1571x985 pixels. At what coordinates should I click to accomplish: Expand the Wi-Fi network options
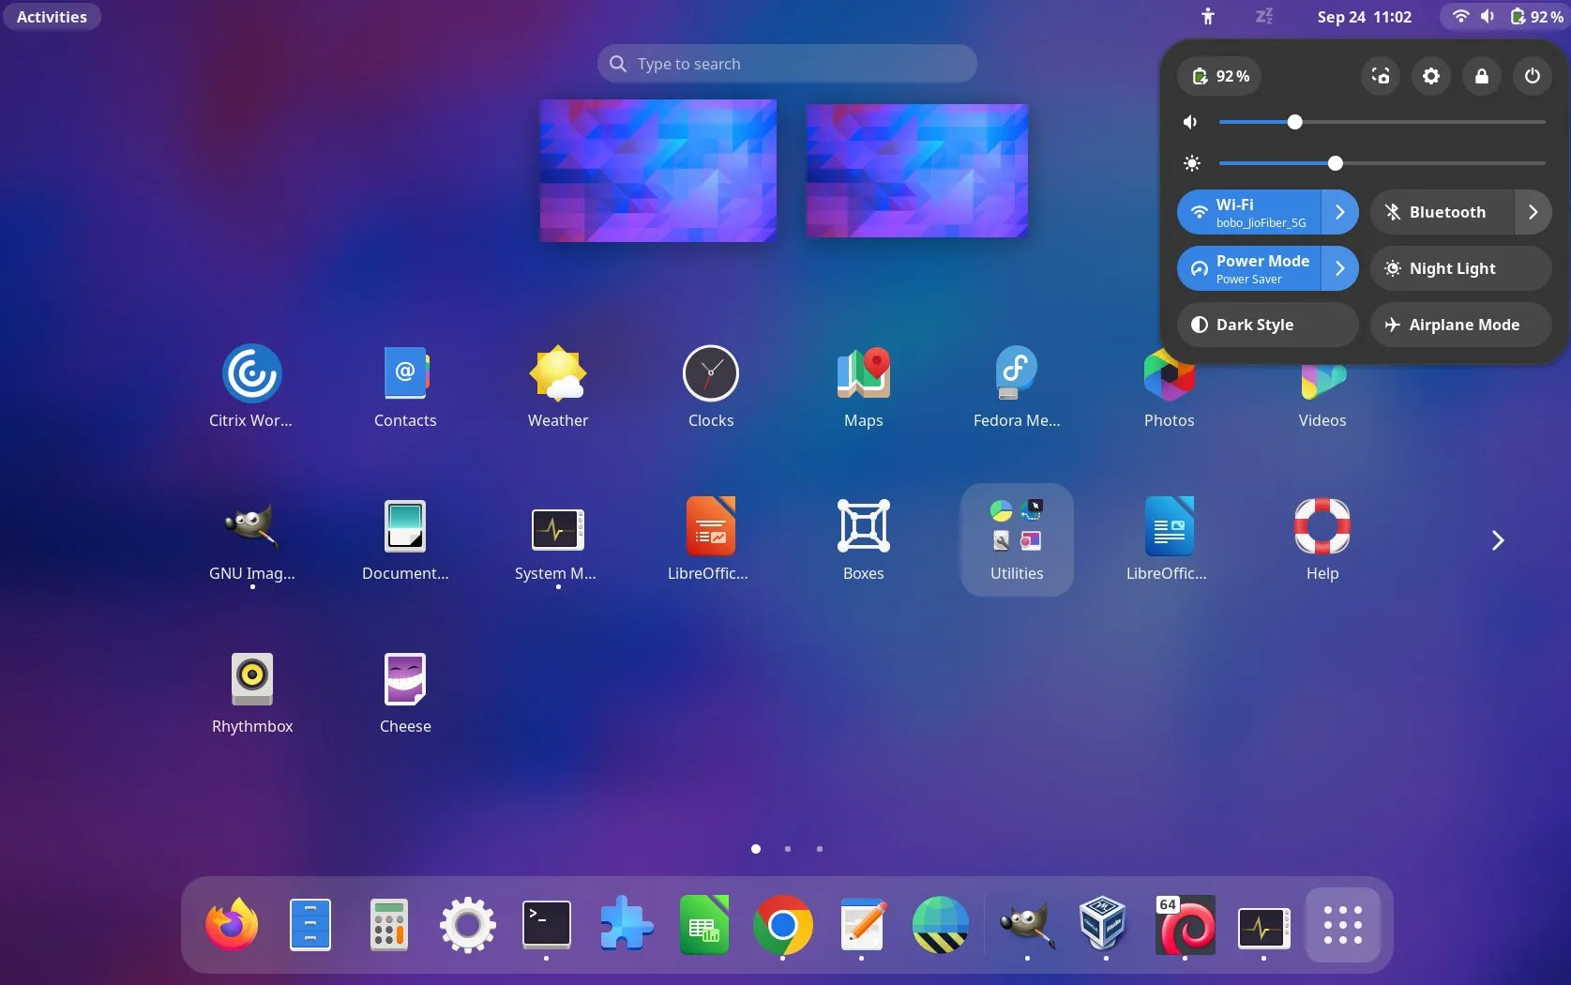coord(1340,212)
